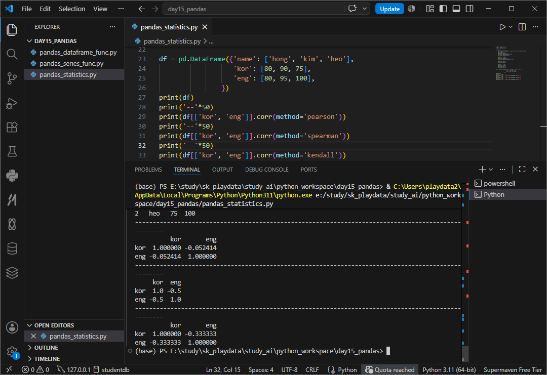Close the terminal panel
Viewport: 547px width, 375px height.
pyautogui.click(x=535, y=169)
